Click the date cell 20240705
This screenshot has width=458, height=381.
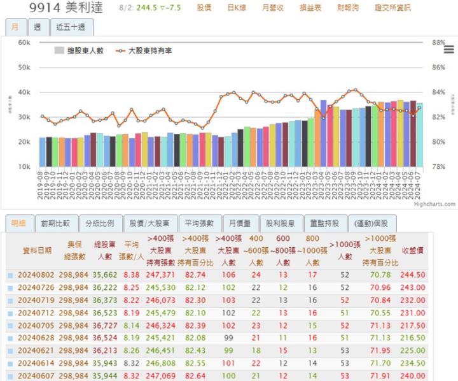tap(36, 326)
